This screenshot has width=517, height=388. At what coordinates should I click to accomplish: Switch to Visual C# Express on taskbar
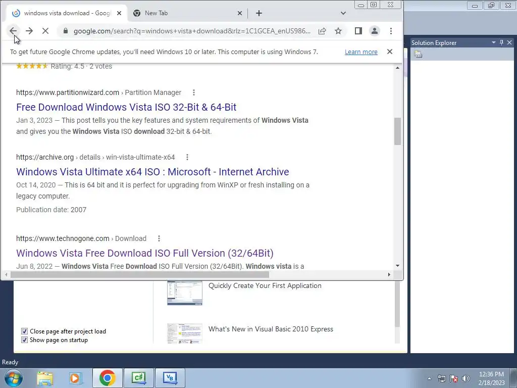139,378
